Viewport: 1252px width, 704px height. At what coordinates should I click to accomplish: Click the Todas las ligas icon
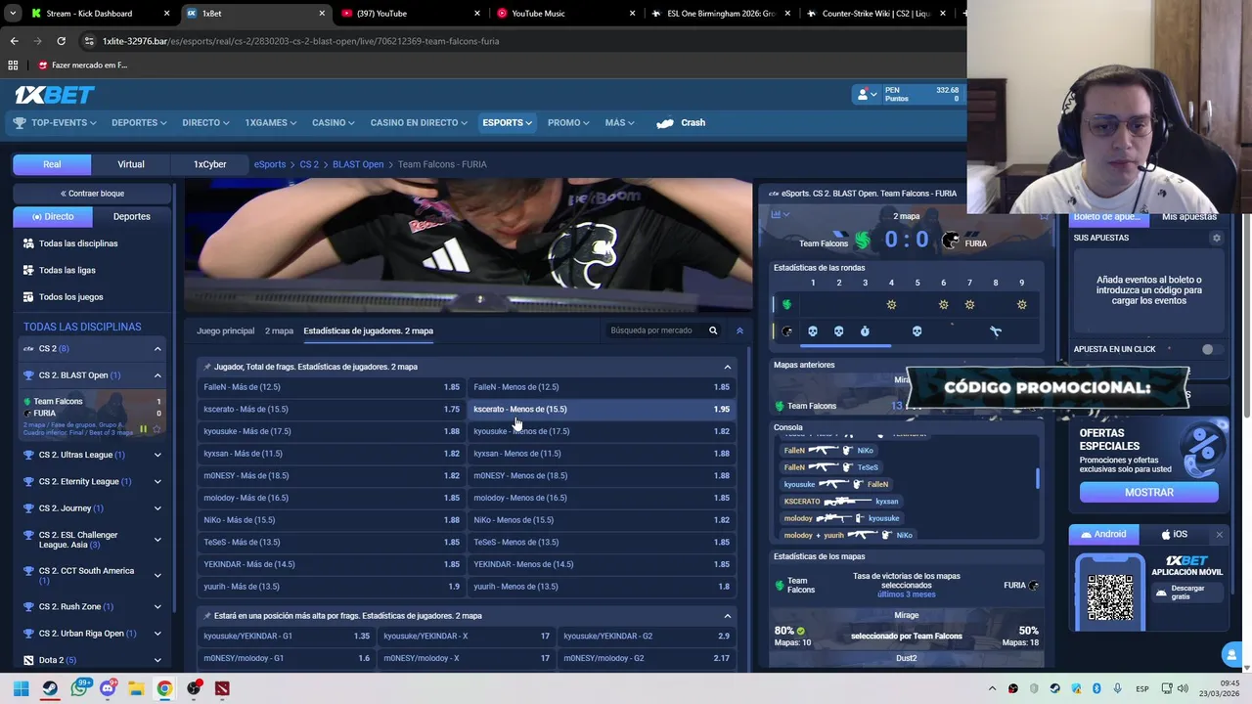click(x=28, y=270)
